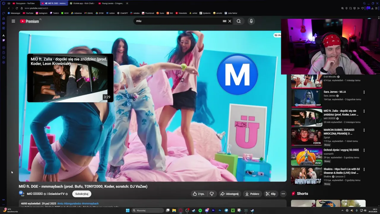Click Udostępnij share button
Viewport: 380px width, 214px height.
pos(229,194)
